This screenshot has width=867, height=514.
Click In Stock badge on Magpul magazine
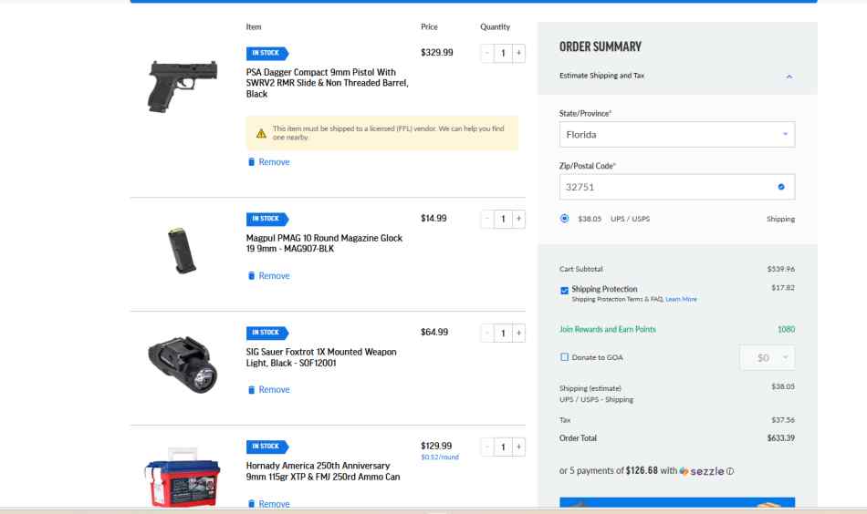pyautogui.click(x=267, y=219)
